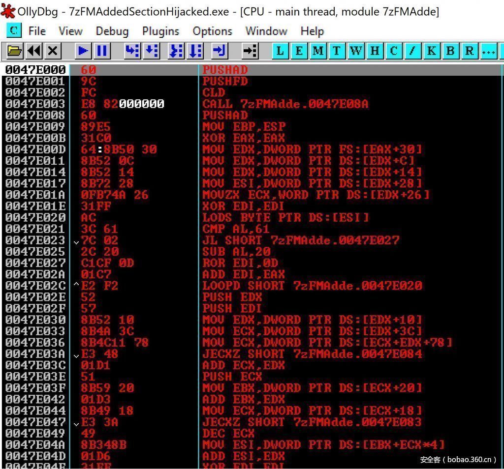Click the Go to address icon
Screen dimensions: 504x469
pyautogui.click(x=250, y=51)
